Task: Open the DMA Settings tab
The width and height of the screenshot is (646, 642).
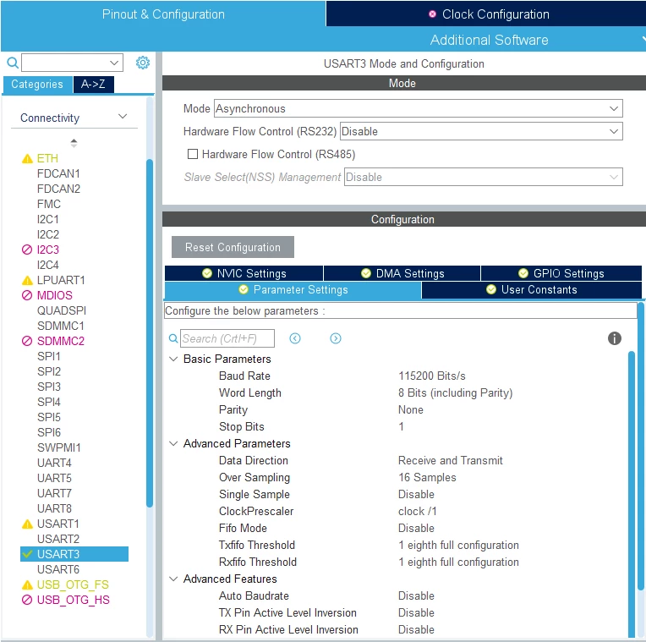Action: pyautogui.click(x=402, y=273)
